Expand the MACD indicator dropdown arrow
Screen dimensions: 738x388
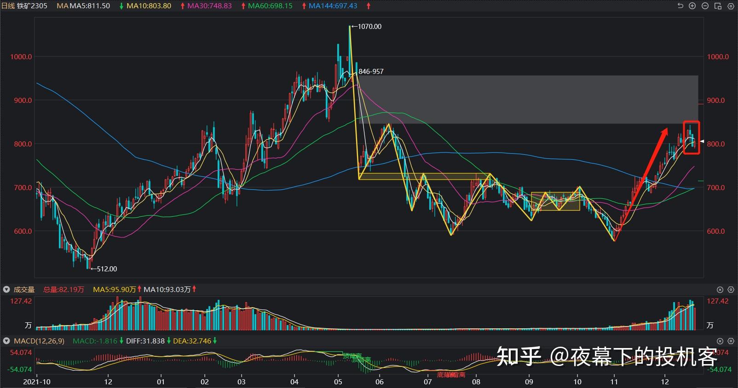6,341
